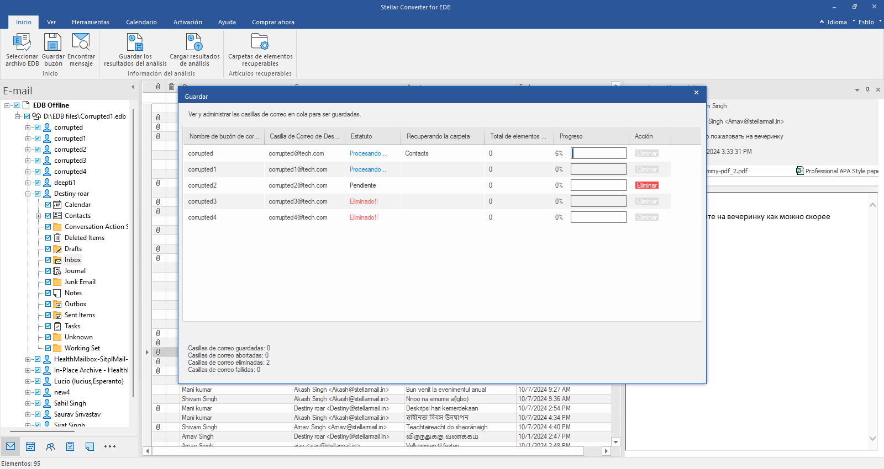This screenshot has width=884, height=469.
Task: Sort by Estatuto column header
Action: pyautogui.click(x=373, y=136)
